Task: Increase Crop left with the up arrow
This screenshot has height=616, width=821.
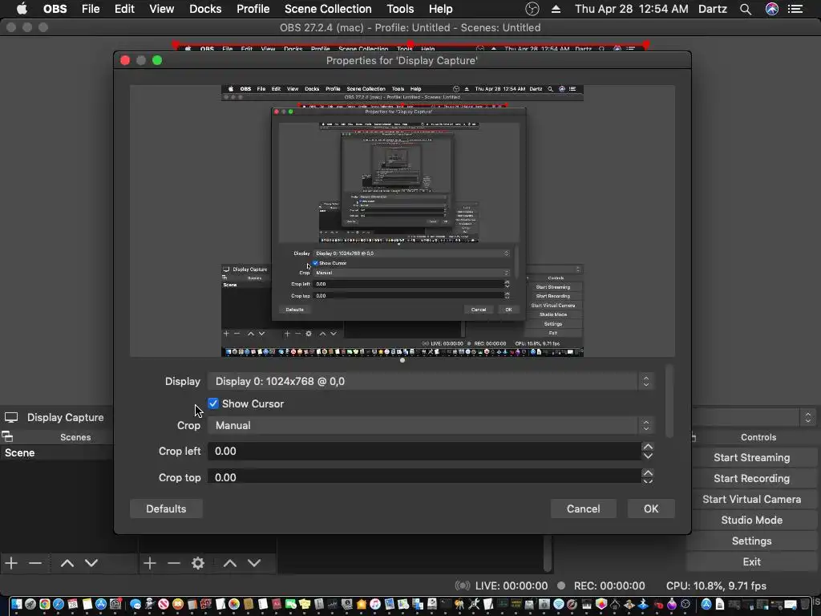Action: click(x=648, y=447)
